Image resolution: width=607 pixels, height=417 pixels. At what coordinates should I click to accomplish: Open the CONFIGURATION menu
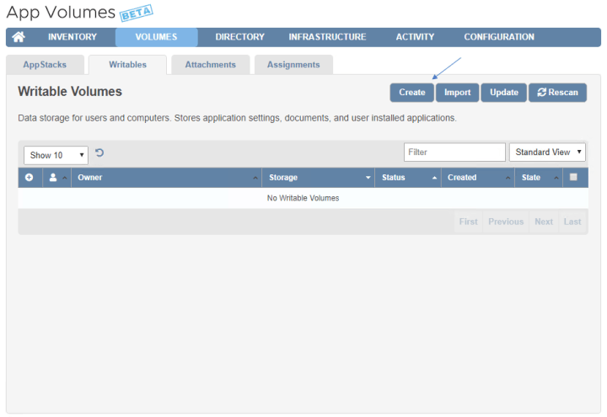coord(499,37)
